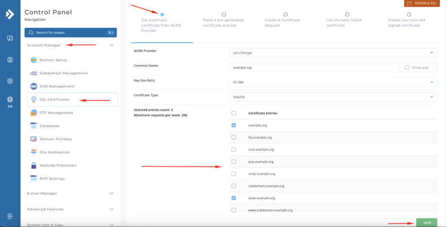Click the chat messages icon in left rail
446x227 pixels.
10,38
